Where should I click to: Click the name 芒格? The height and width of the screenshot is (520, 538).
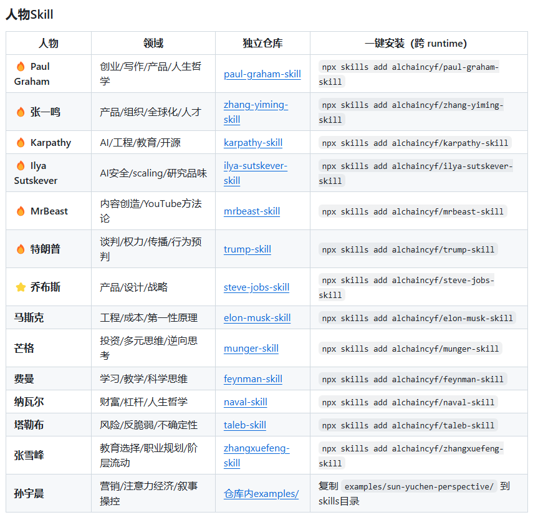(24, 348)
